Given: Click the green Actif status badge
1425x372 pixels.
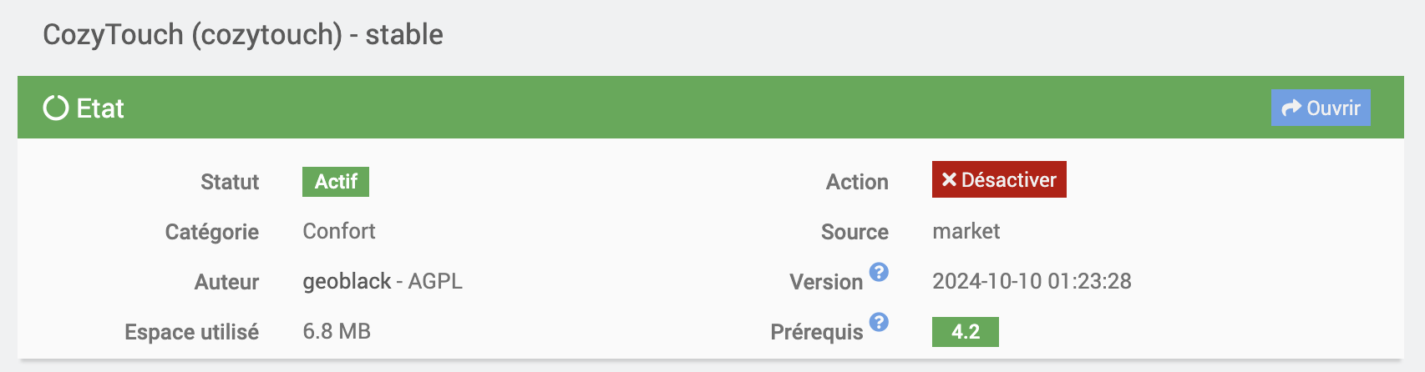Looking at the screenshot, I should (x=336, y=182).
